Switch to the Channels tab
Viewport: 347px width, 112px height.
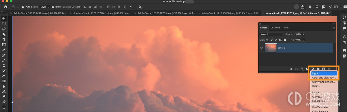(275, 28)
